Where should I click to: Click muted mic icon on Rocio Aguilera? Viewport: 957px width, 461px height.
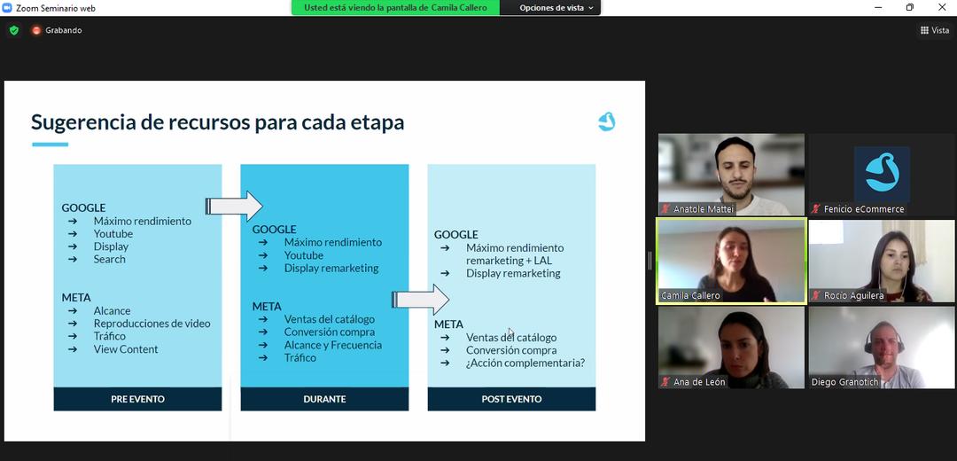[x=816, y=295]
